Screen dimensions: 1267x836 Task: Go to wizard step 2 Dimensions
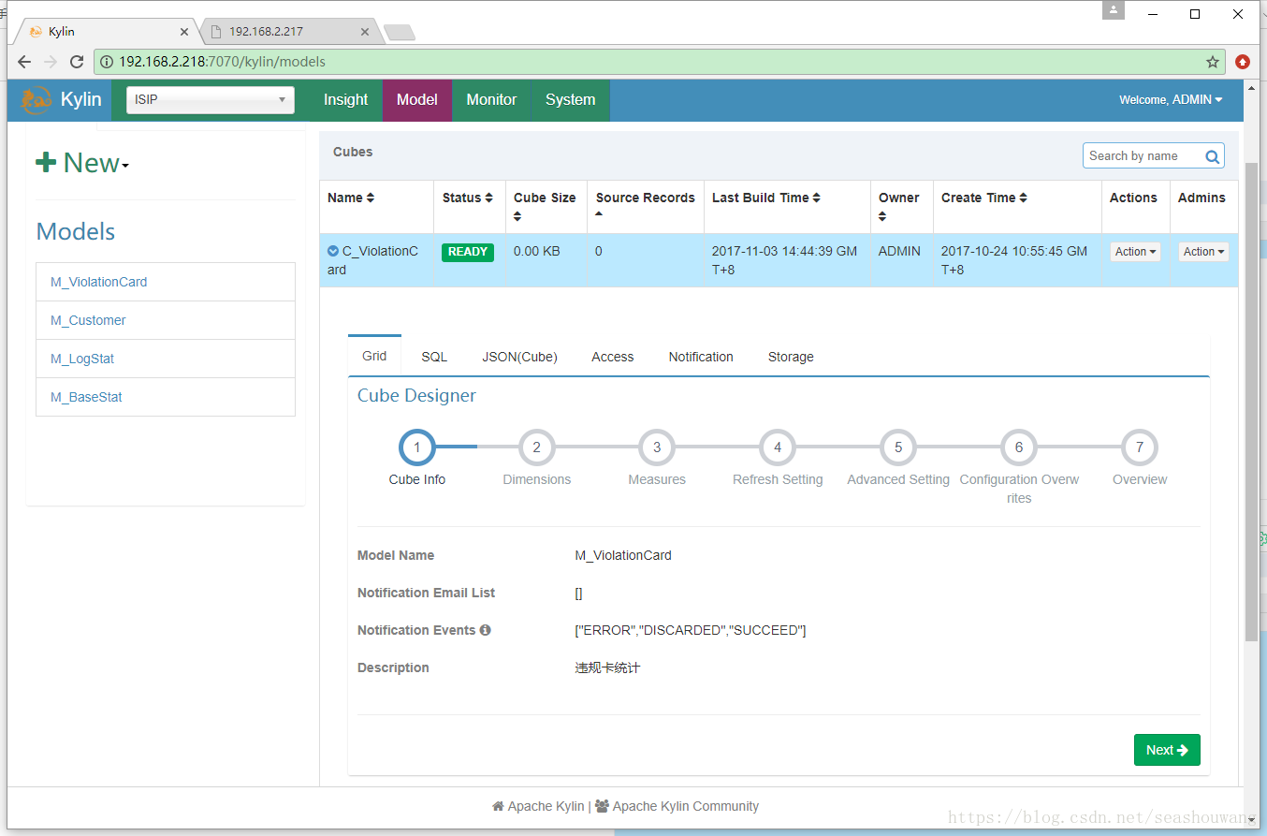tap(537, 447)
